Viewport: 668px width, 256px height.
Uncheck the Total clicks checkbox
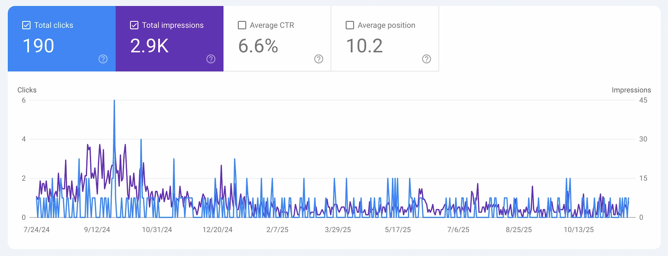click(x=26, y=25)
